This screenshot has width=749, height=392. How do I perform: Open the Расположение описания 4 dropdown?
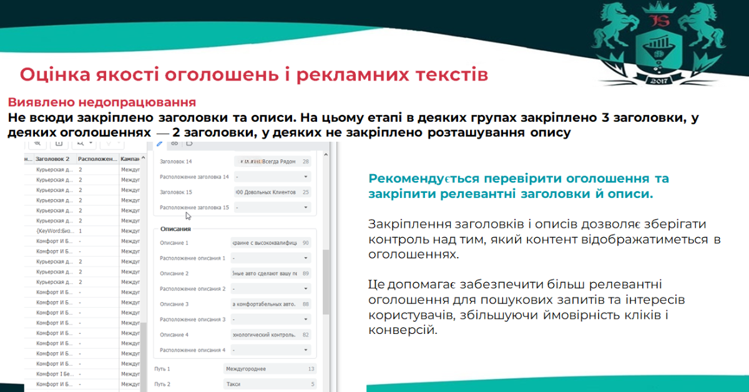tap(270, 350)
